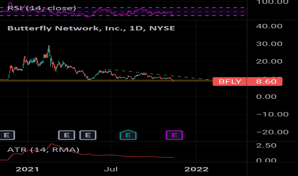Click the 2022 label on the time axis

coord(196,169)
